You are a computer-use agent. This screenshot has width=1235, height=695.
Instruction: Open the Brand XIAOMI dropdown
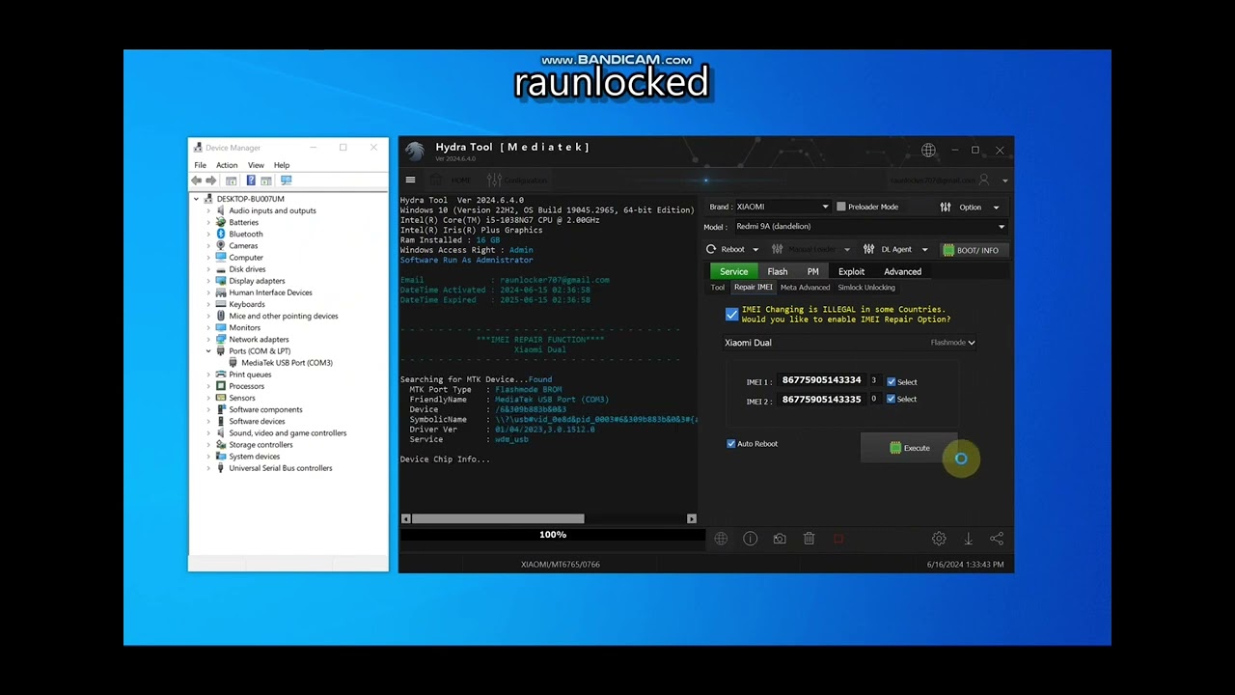pyautogui.click(x=782, y=207)
